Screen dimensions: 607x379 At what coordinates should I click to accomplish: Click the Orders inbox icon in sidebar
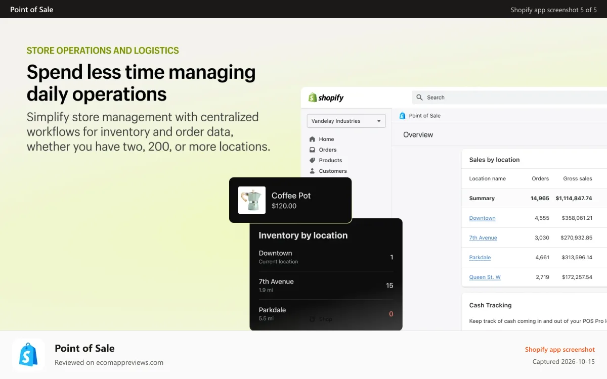(313, 150)
